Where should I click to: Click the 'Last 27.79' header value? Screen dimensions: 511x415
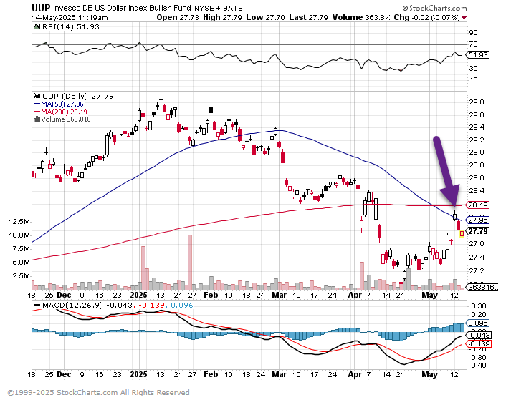[308, 18]
